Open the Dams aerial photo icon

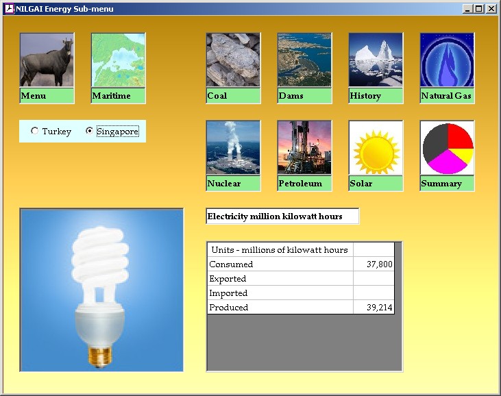tap(304, 60)
